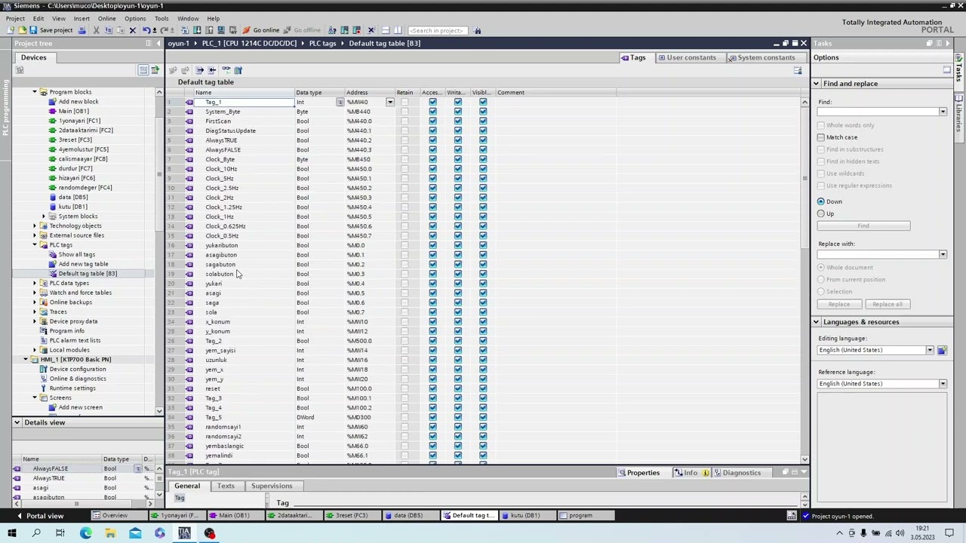Image resolution: width=966 pixels, height=543 pixels.
Task: Collapse the Languages & resources section
Action: pos(816,322)
